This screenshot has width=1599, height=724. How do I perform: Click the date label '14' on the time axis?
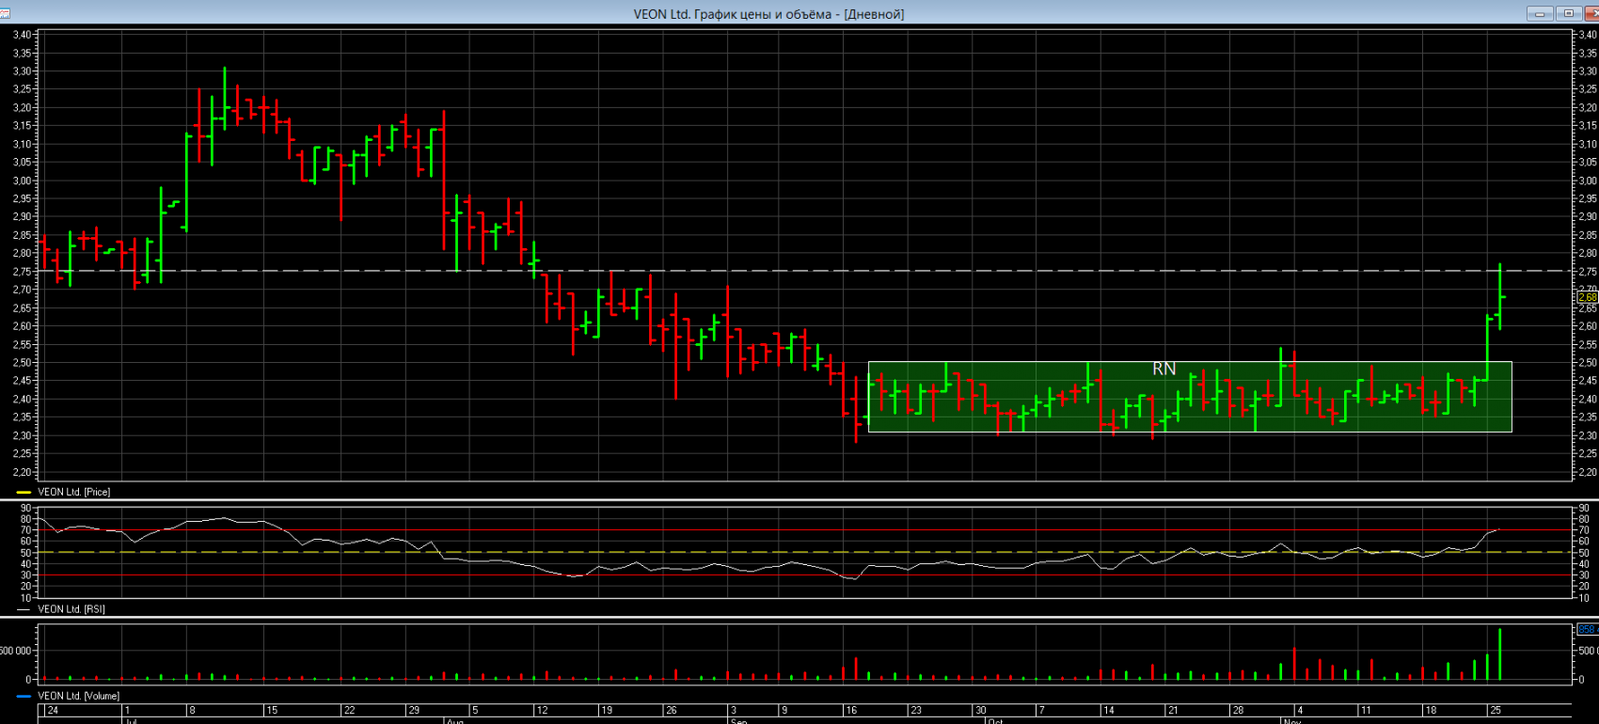tap(1108, 710)
